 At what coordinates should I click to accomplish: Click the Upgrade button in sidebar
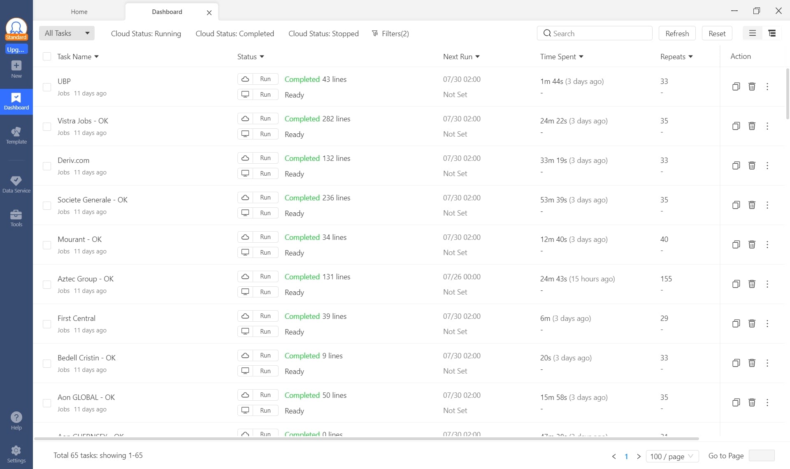[x=16, y=49]
